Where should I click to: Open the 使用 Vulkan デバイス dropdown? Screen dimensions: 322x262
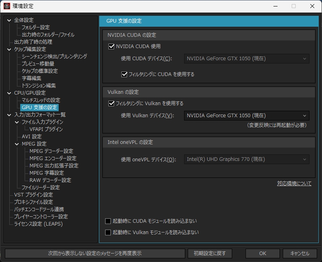pos(246,116)
